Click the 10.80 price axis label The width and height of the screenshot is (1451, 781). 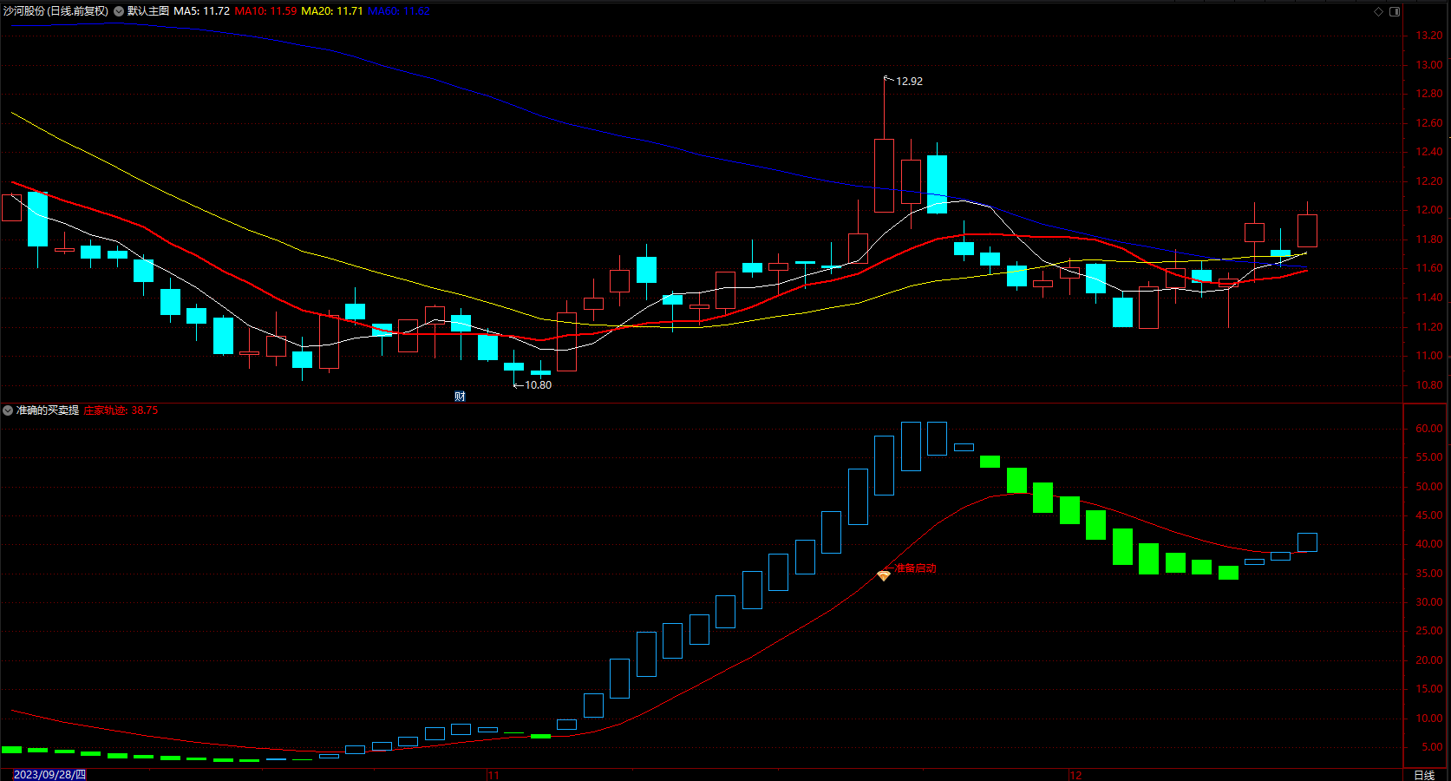[x=1429, y=385]
